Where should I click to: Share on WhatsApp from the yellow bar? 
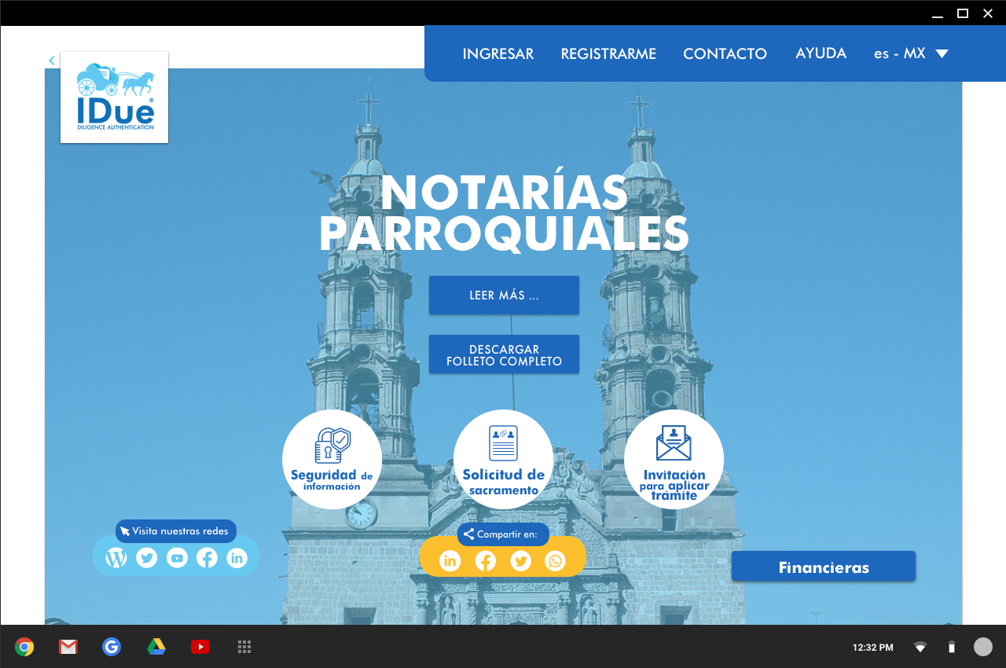(555, 560)
